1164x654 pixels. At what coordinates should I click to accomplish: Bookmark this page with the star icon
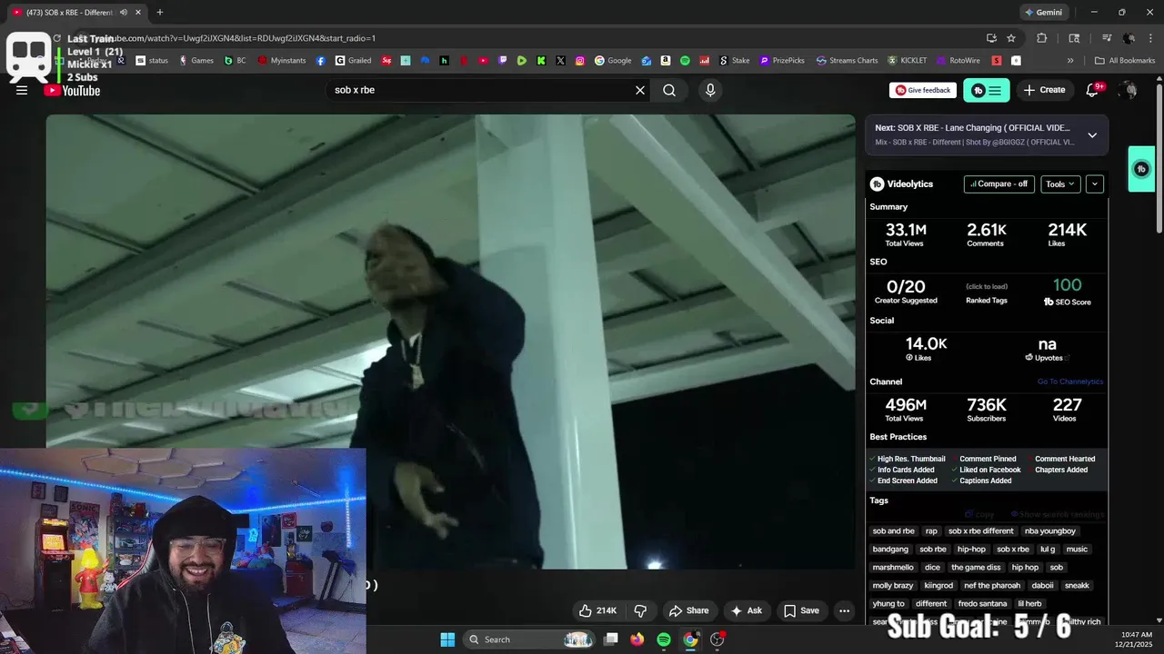click(x=1011, y=38)
